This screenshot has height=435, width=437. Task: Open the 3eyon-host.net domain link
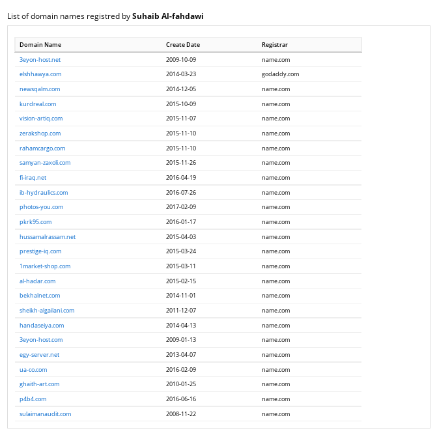coord(40,60)
